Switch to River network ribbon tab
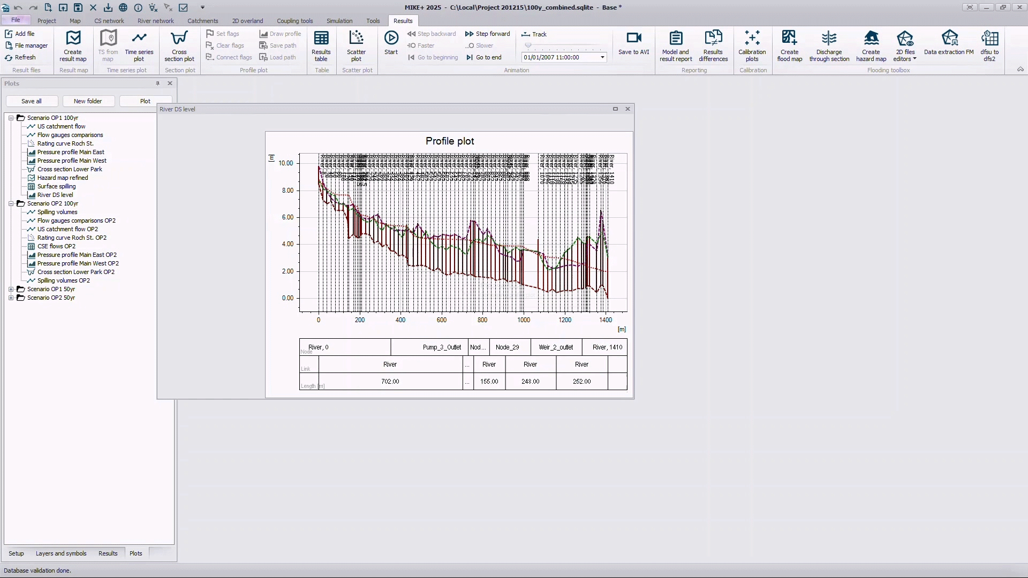Viewport: 1028px width, 578px height. coord(155,21)
